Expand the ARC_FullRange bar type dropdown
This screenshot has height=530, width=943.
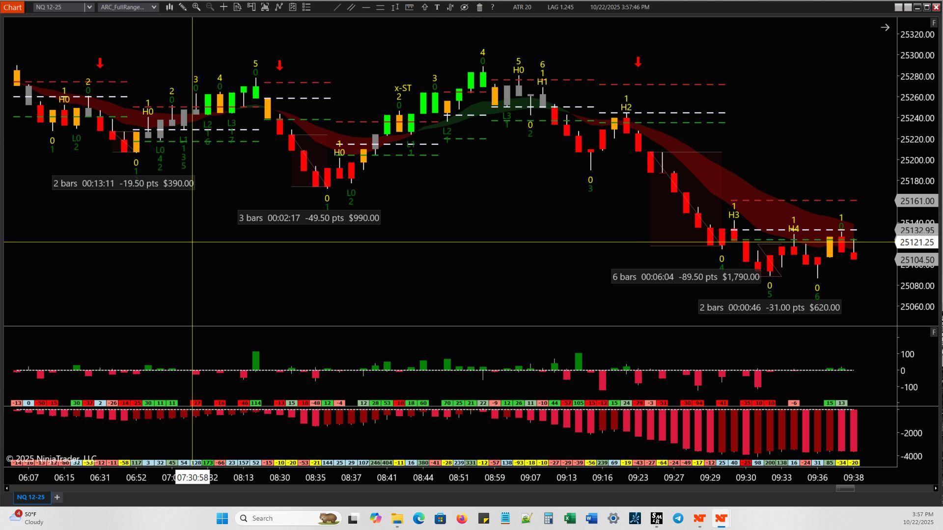(x=154, y=7)
